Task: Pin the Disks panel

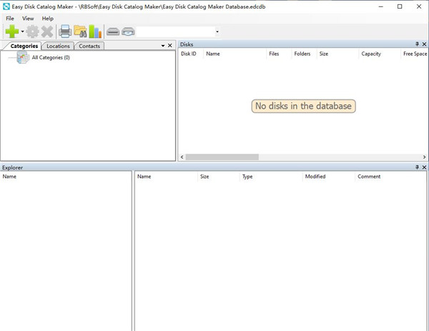Action: click(x=418, y=44)
